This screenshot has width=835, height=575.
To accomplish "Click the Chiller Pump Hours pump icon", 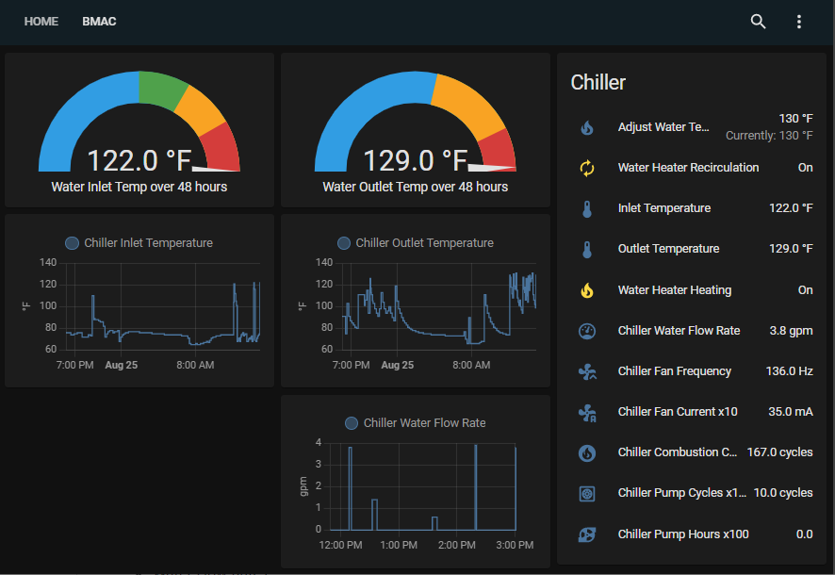I will (587, 534).
